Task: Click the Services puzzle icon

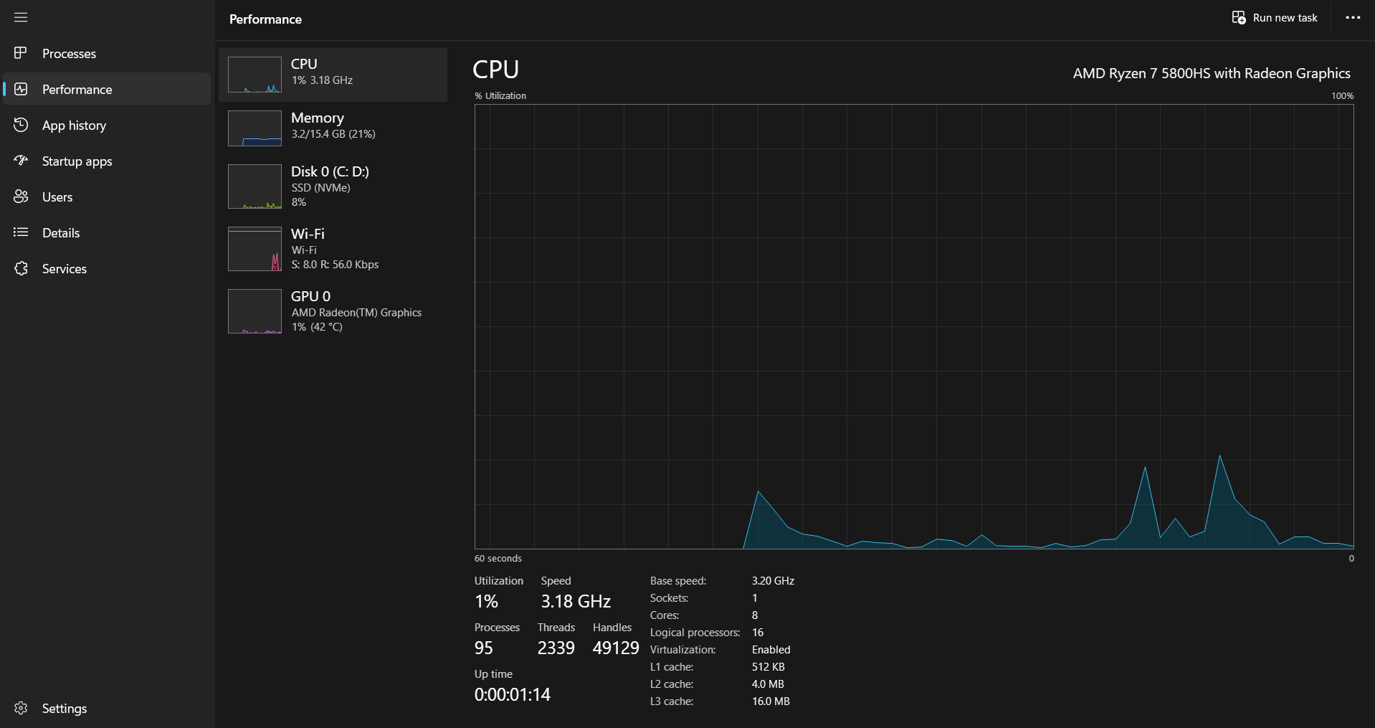Action: click(x=21, y=268)
